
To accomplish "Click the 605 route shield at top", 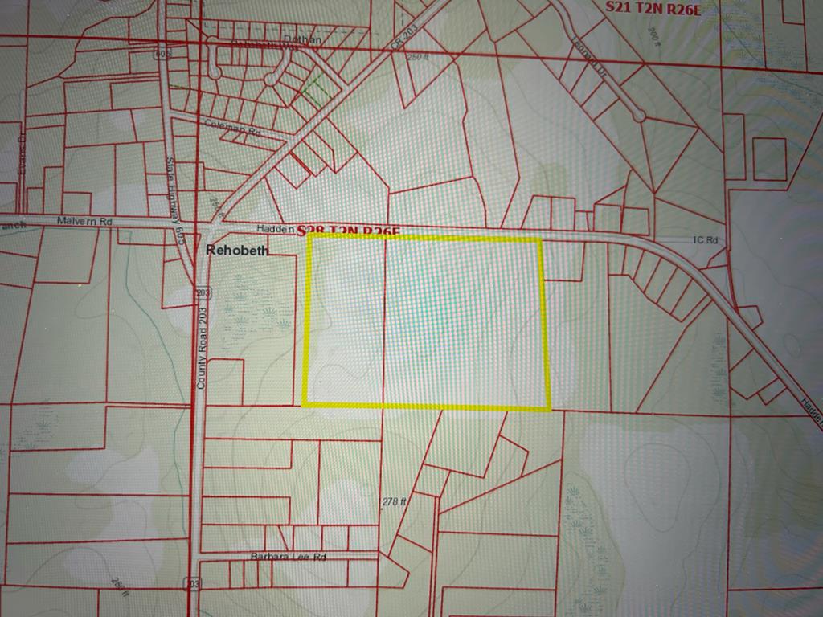I will point(163,54).
